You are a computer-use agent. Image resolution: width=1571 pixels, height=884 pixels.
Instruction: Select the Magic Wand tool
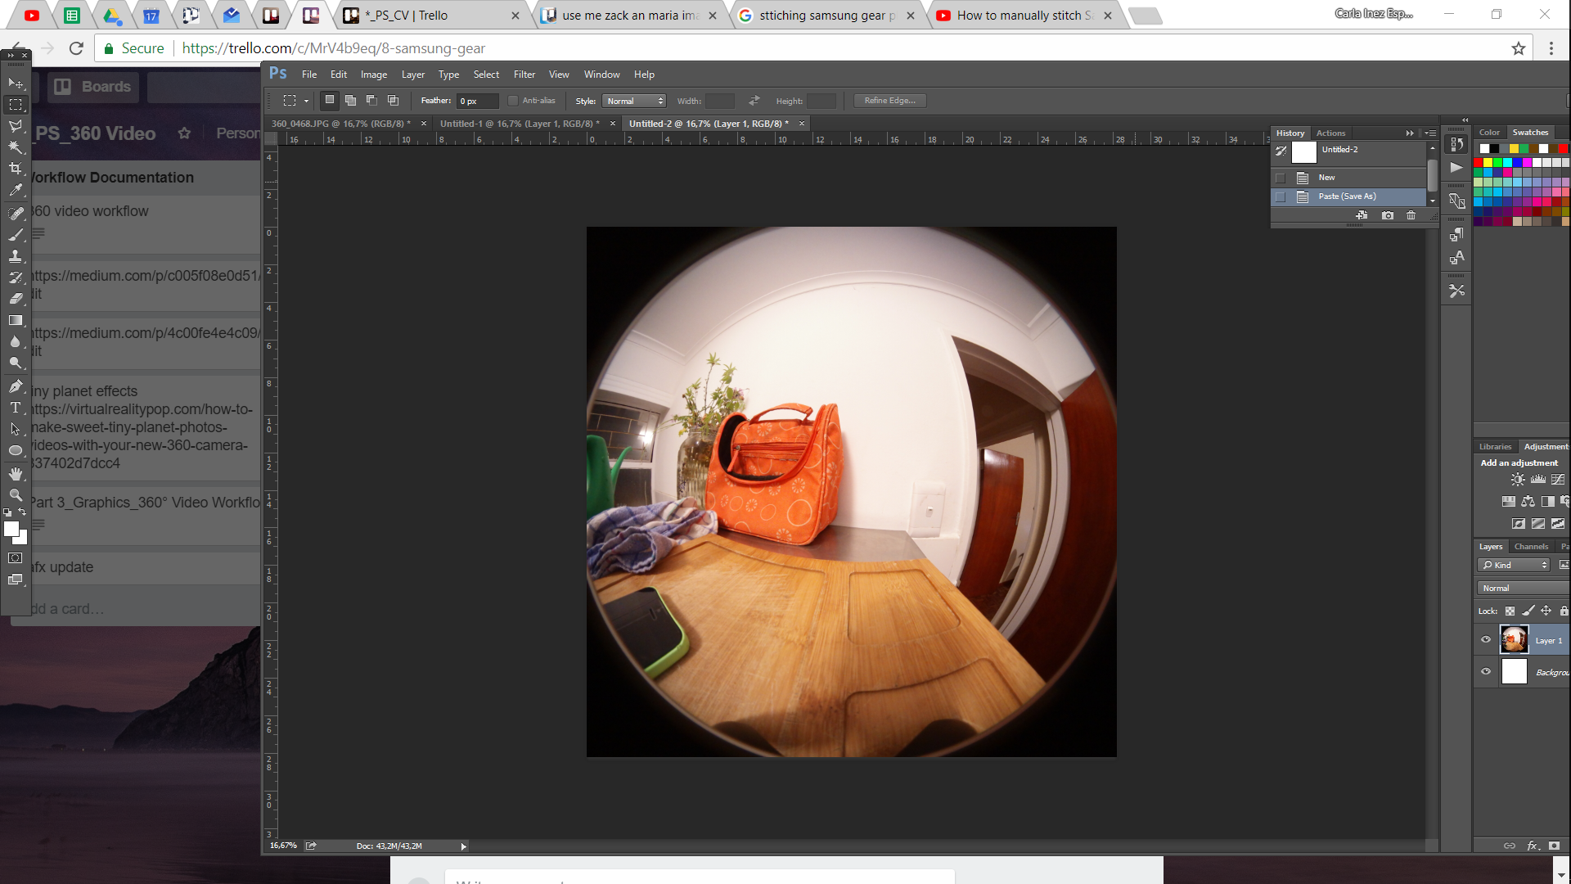(x=16, y=147)
